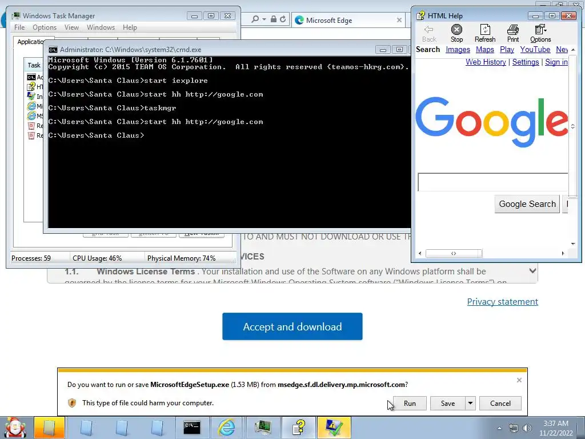Screen dimensions: 585x439
Task: Click the Google Search button
Action: pos(527,204)
